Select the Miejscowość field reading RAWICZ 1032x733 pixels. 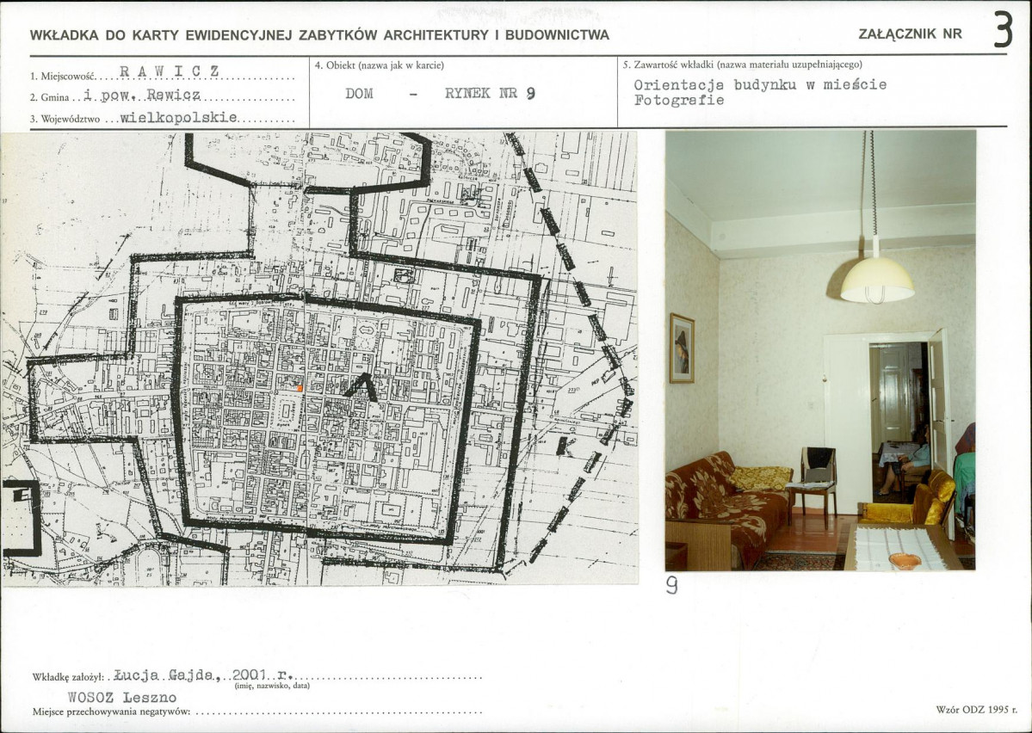170,72
